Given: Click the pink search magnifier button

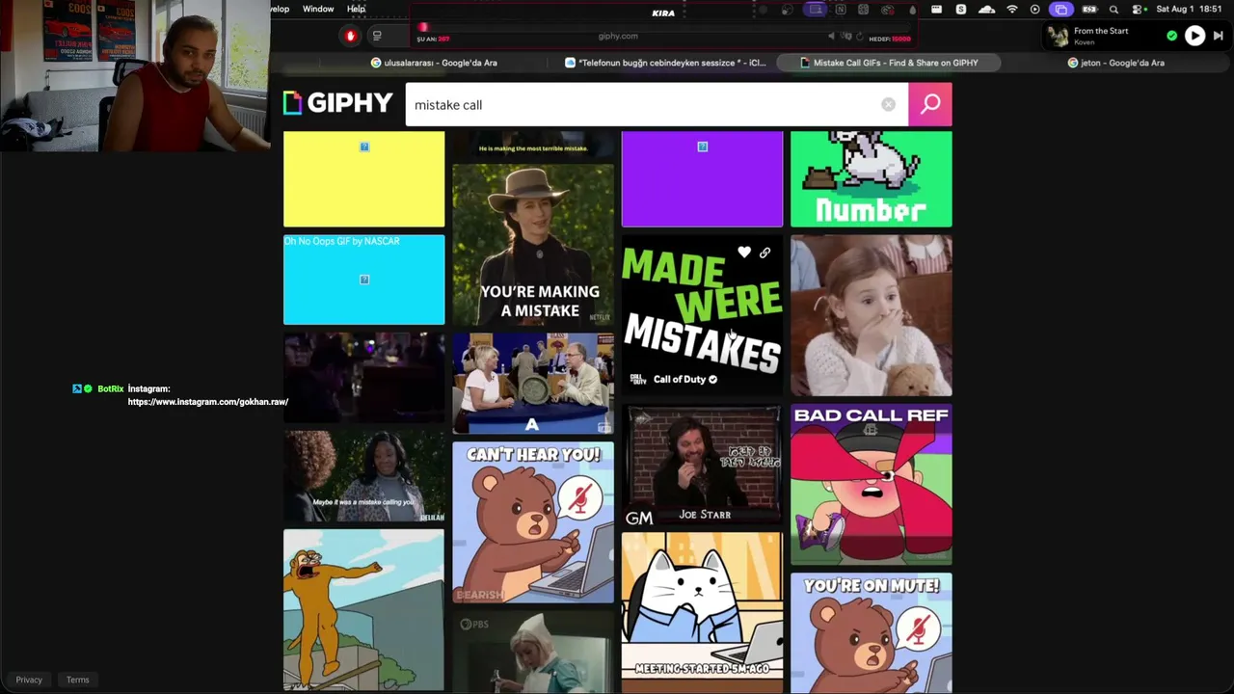Looking at the screenshot, I should click(x=930, y=104).
